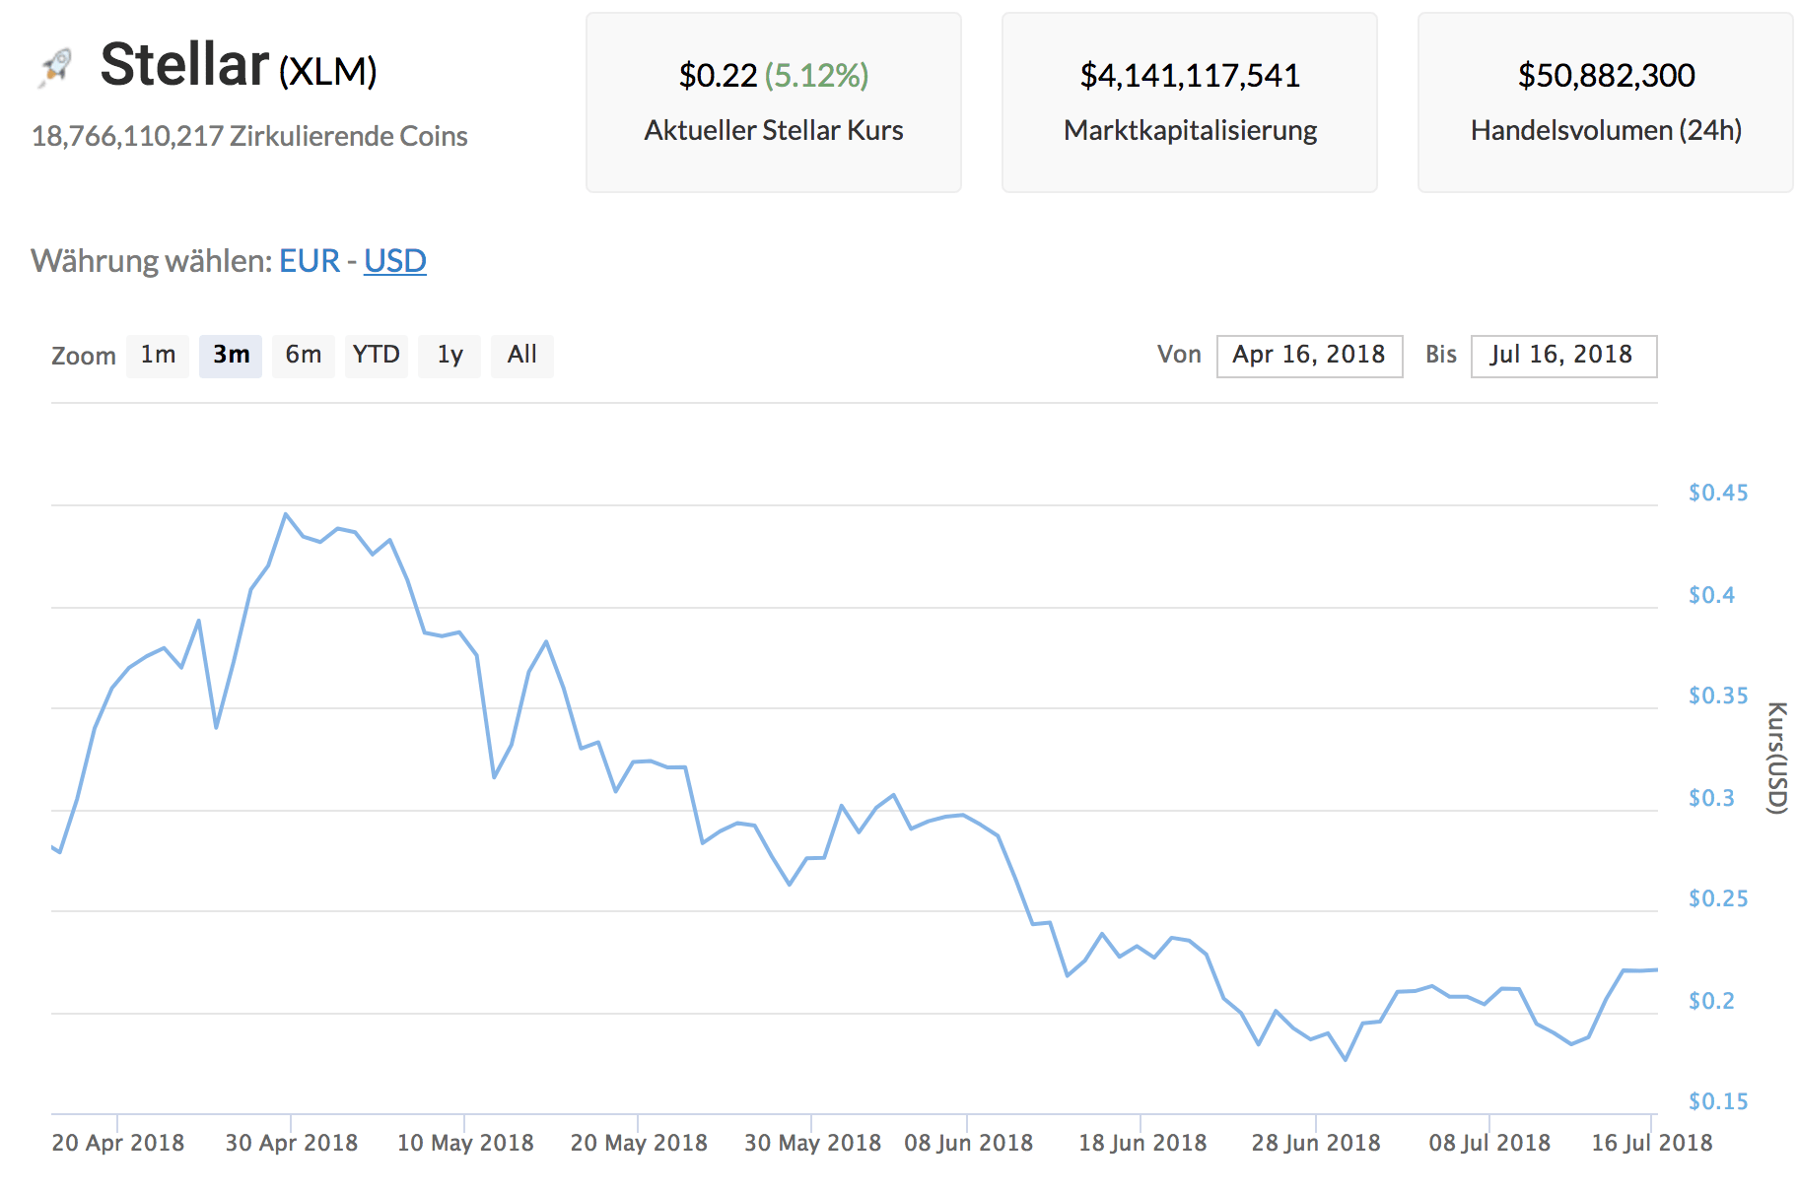1798x1192 pixels.
Task: Click the 30 Apr 2018 date label
Action: 292,1143
